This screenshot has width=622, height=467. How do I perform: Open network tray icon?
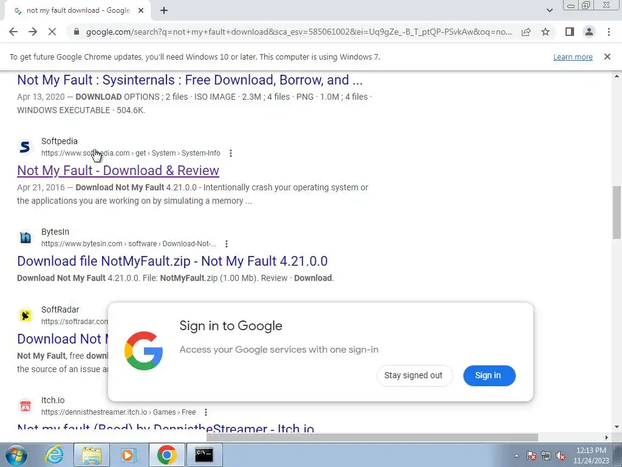coord(546,455)
